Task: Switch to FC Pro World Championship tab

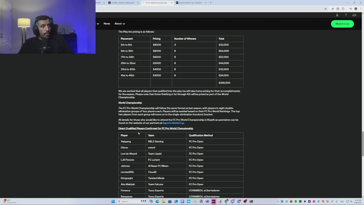Action: tap(157, 3)
